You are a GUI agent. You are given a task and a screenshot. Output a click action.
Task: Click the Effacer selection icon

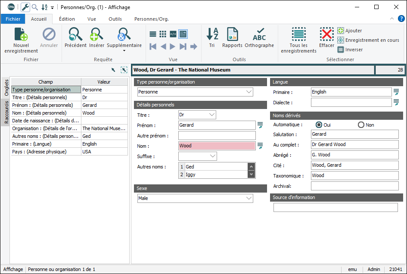click(x=326, y=34)
